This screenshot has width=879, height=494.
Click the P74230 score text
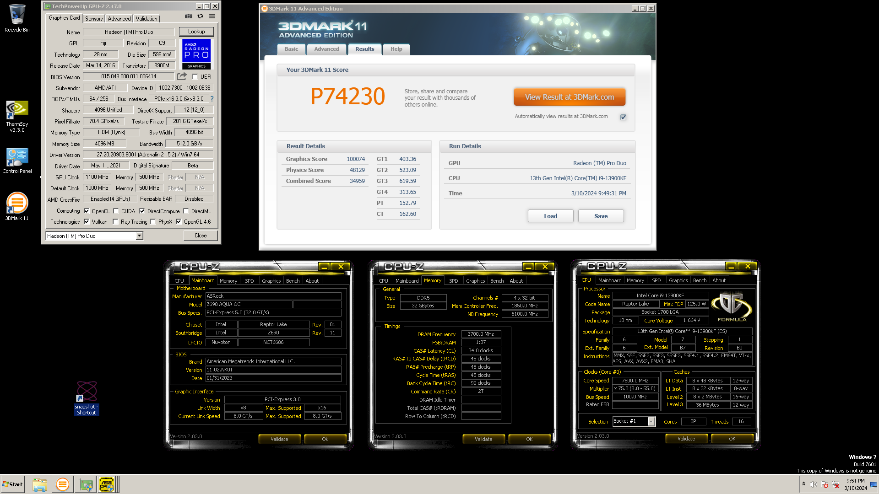(347, 97)
